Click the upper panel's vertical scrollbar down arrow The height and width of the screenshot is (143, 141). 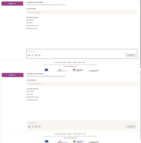[139, 59]
